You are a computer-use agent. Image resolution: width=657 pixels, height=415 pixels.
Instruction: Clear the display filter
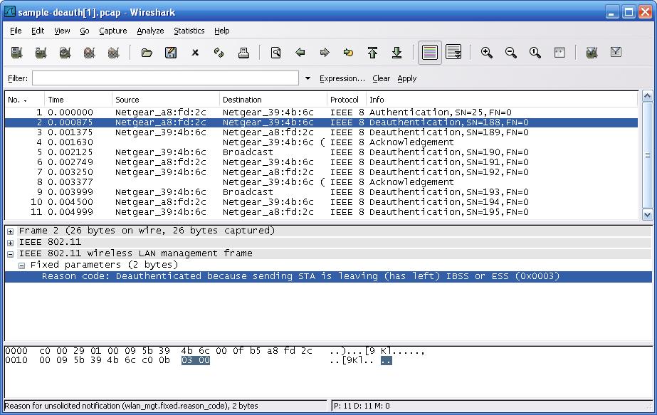click(381, 78)
